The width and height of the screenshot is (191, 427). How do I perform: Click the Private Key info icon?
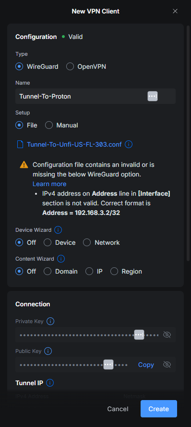50,321
